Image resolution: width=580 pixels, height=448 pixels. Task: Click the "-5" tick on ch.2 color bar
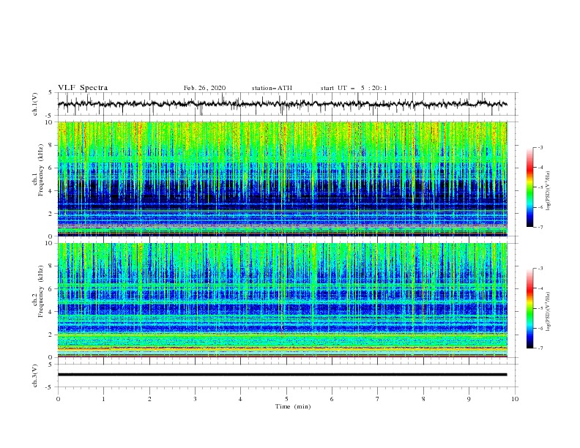(x=540, y=308)
